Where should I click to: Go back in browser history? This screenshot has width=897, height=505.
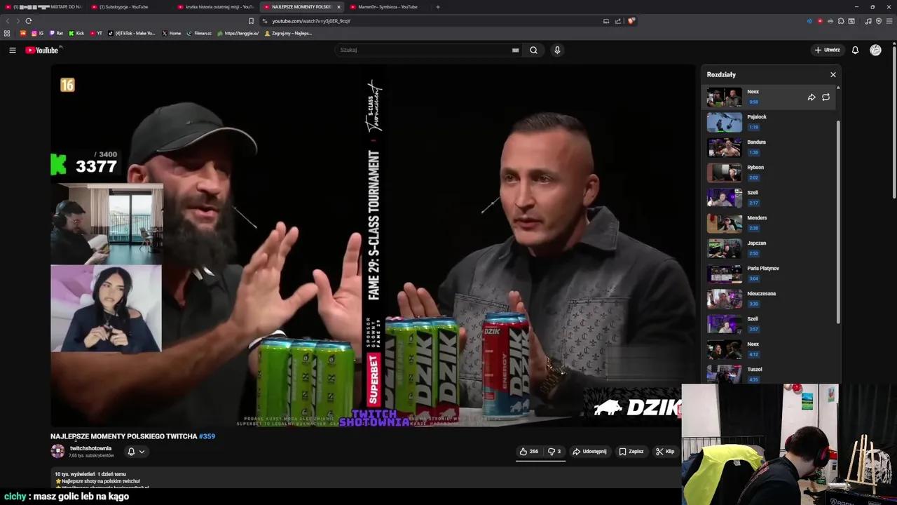tap(8, 21)
